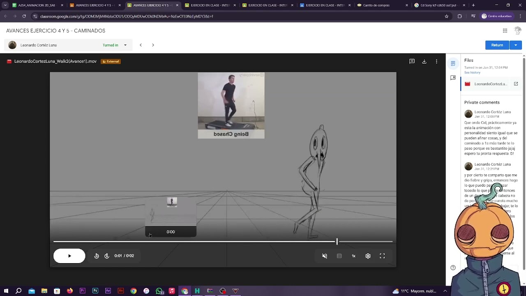Go to previous student submission
Screen dimensions: 526x296
point(141,45)
